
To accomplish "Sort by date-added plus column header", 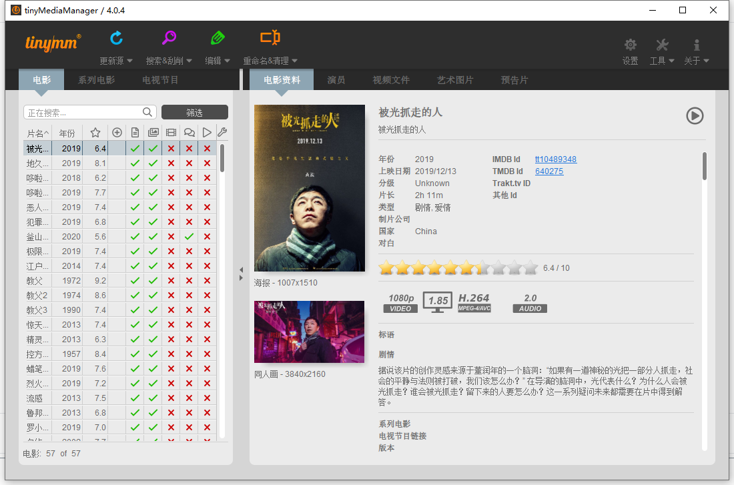I will 117,133.
